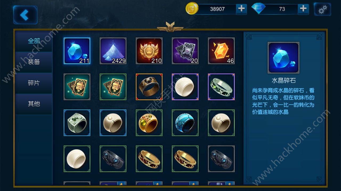Image resolution: width=341 pixels, height=191 pixels.
Task: Switch to the 其他 tab
Action: (34, 104)
